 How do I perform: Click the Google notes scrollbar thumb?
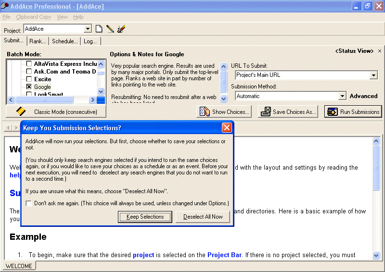(223, 82)
